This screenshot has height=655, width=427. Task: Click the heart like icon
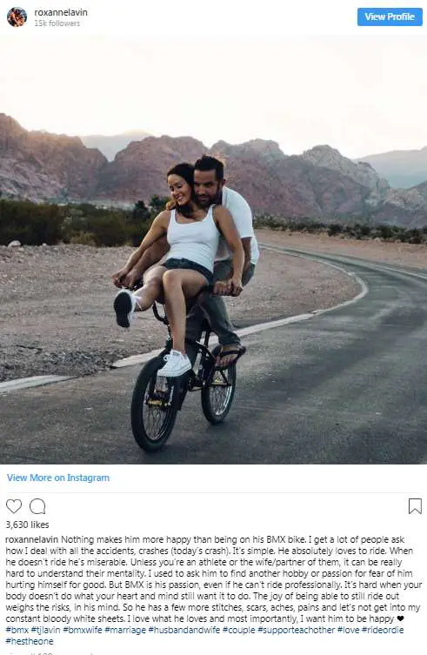[14, 506]
